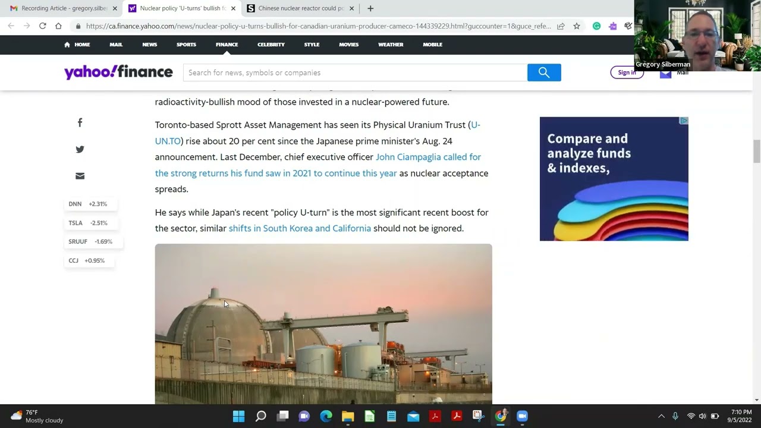Open shifts in South Korea and California link
Image resolution: width=761 pixels, height=428 pixels.
300,228
